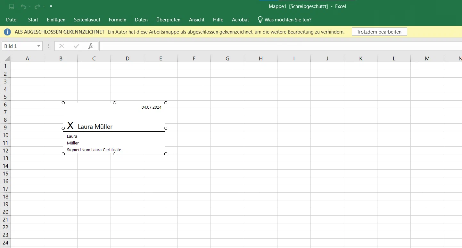The image size is (462, 248).
Task: Open the Seitenlayout ribbon tab
Action: [x=87, y=19]
